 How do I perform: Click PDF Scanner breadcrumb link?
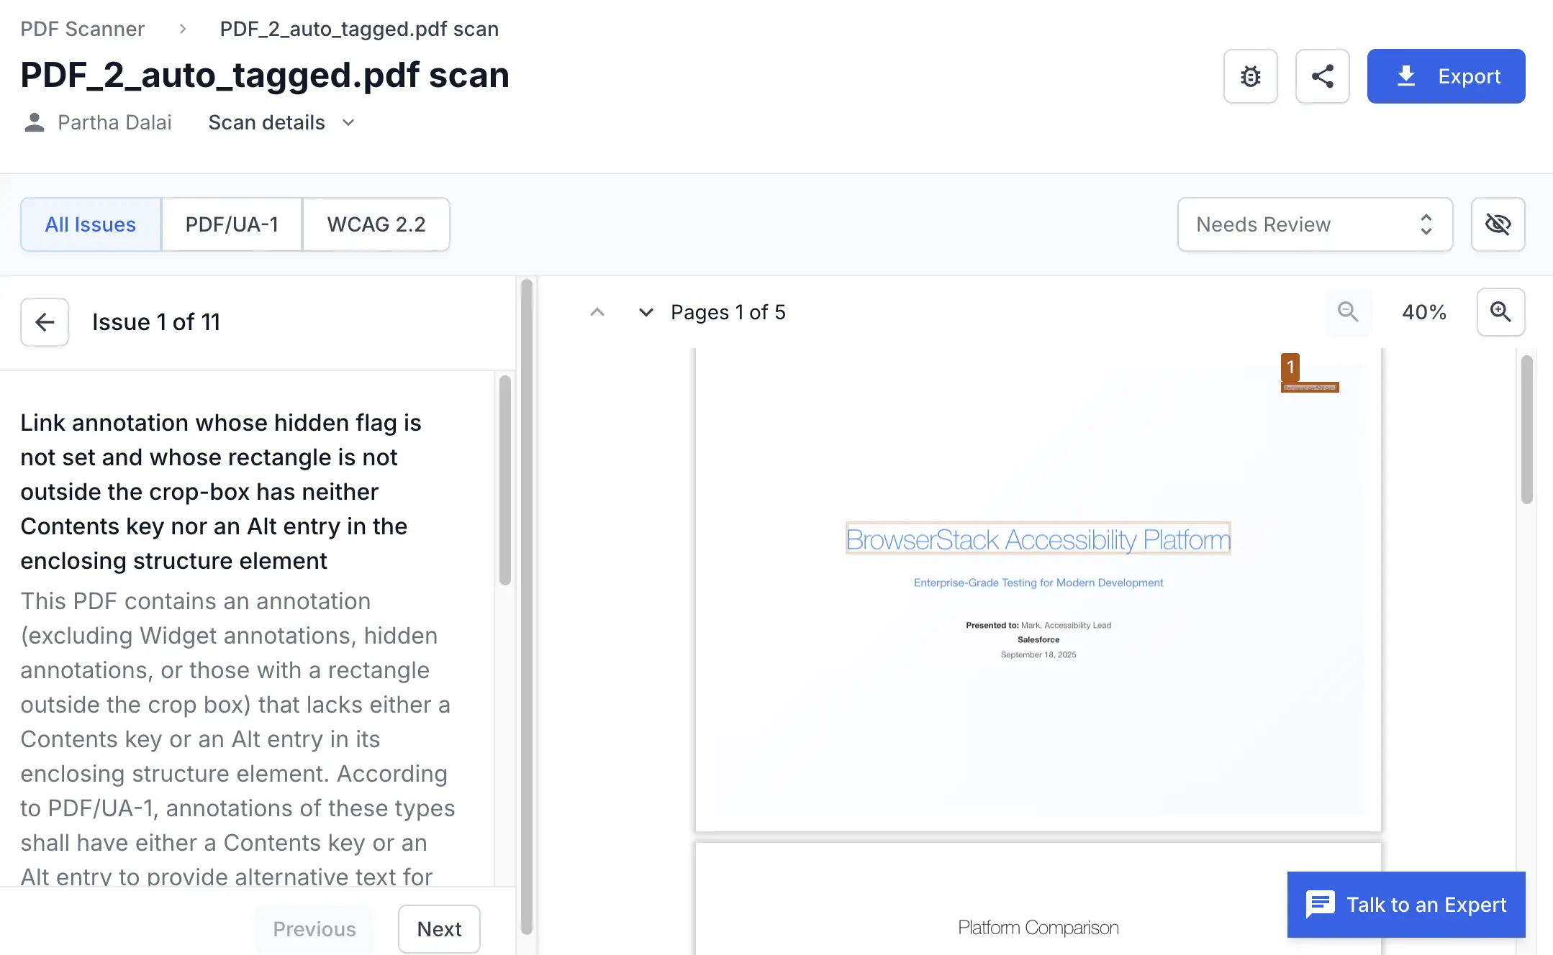coord(82,29)
